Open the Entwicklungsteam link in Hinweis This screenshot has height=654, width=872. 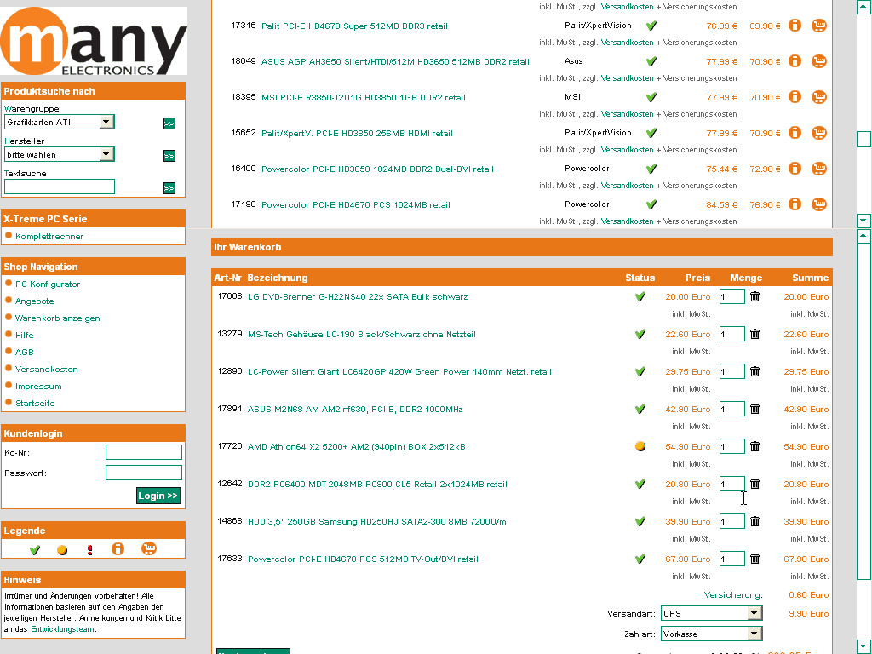[x=62, y=629]
